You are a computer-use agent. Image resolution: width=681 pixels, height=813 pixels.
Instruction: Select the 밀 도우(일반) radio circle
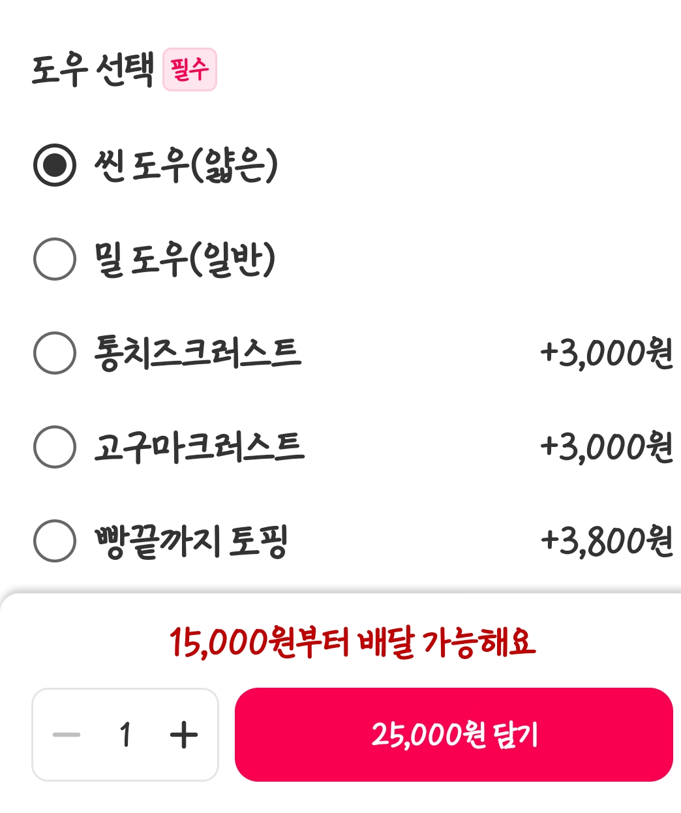55,259
